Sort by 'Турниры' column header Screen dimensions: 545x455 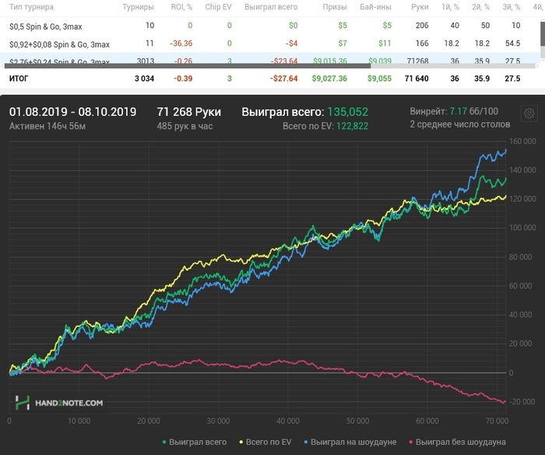(x=138, y=7)
